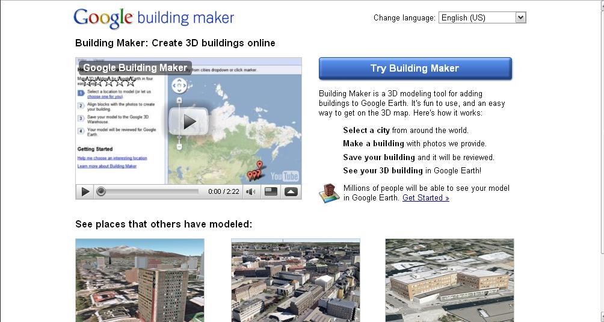Open the Change language dropdown
The height and width of the screenshot is (322, 604).
482,17
